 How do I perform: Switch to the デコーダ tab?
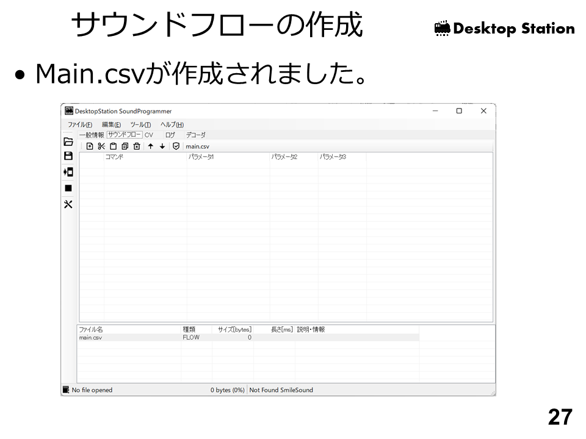click(x=195, y=135)
